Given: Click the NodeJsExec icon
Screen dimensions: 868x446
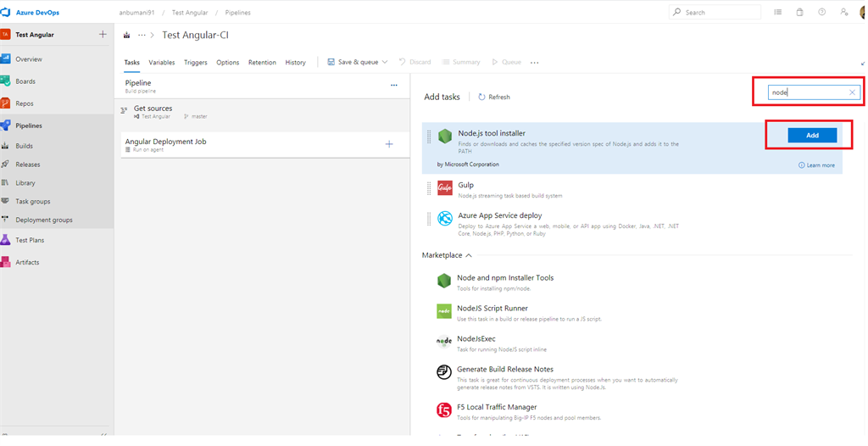Looking at the screenshot, I should (x=444, y=342).
